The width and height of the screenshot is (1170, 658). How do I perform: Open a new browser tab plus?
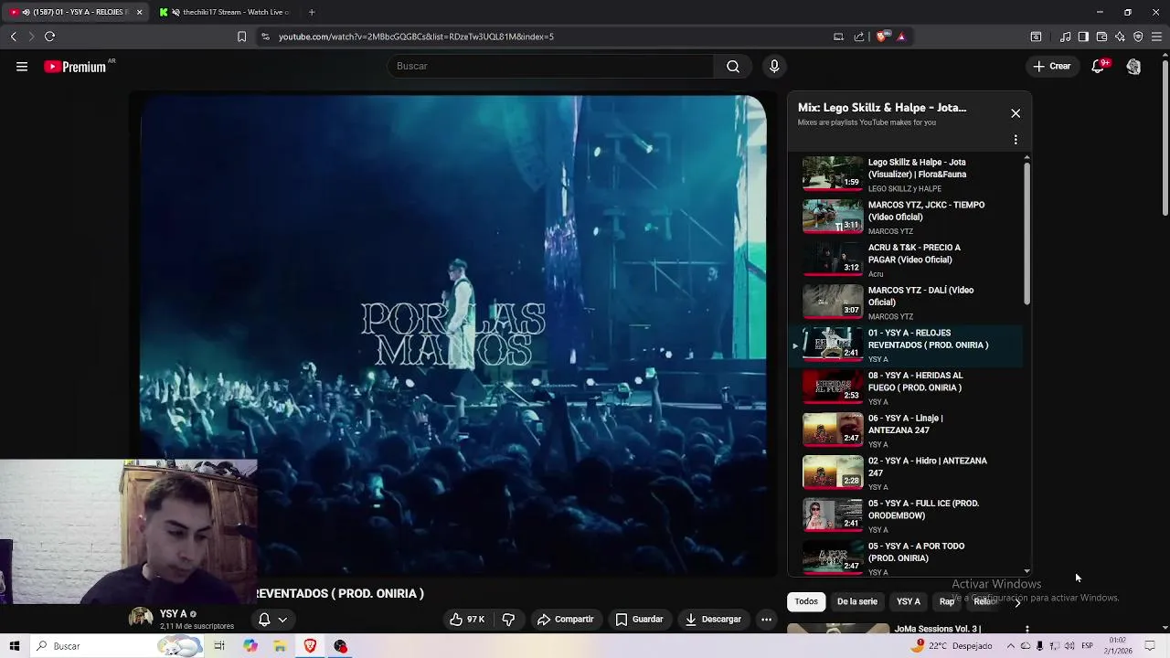pos(312,12)
